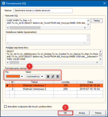Click Warunek SQL horizontal scrollbar thumb

tap(25, 28)
